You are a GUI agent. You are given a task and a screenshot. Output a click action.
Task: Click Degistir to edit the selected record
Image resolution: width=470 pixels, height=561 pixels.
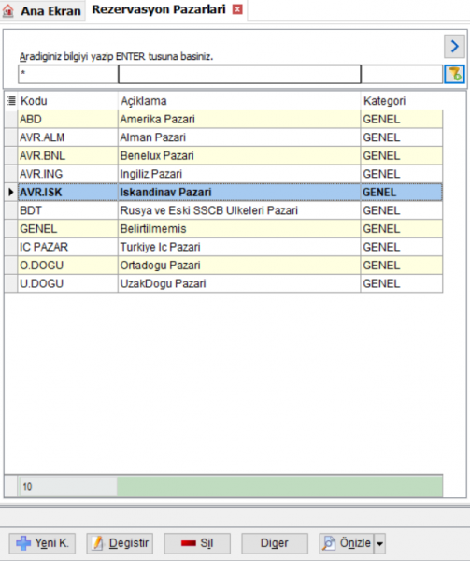tap(120, 543)
